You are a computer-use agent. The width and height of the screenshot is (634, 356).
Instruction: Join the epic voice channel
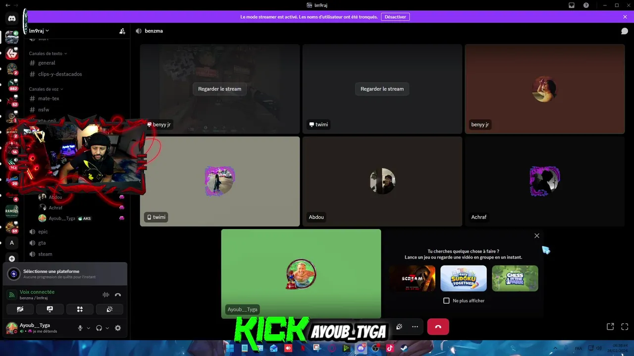point(77,231)
